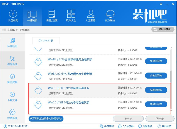Install Win8 Up3 32位 system
The width and height of the screenshot is (177, 129).
click(x=156, y=61)
